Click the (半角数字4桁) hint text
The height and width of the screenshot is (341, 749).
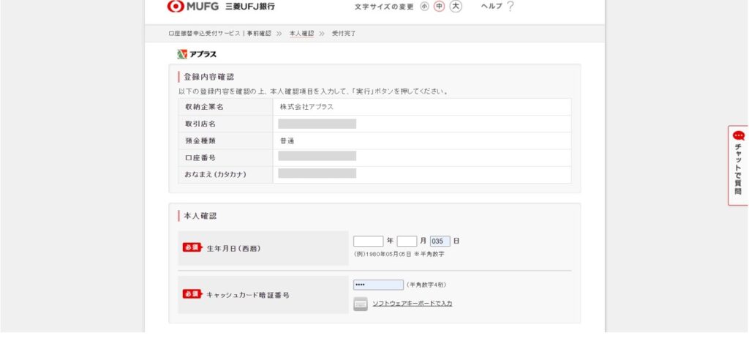click(426, 285)
